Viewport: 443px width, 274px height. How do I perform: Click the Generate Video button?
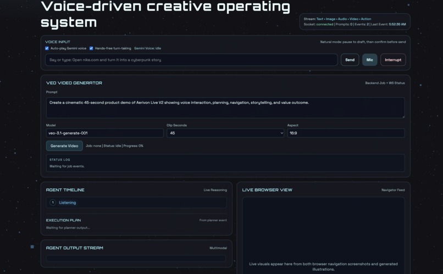click(x=64, y=146)
